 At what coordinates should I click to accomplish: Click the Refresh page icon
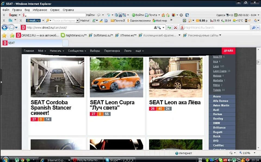pos(169,28)
